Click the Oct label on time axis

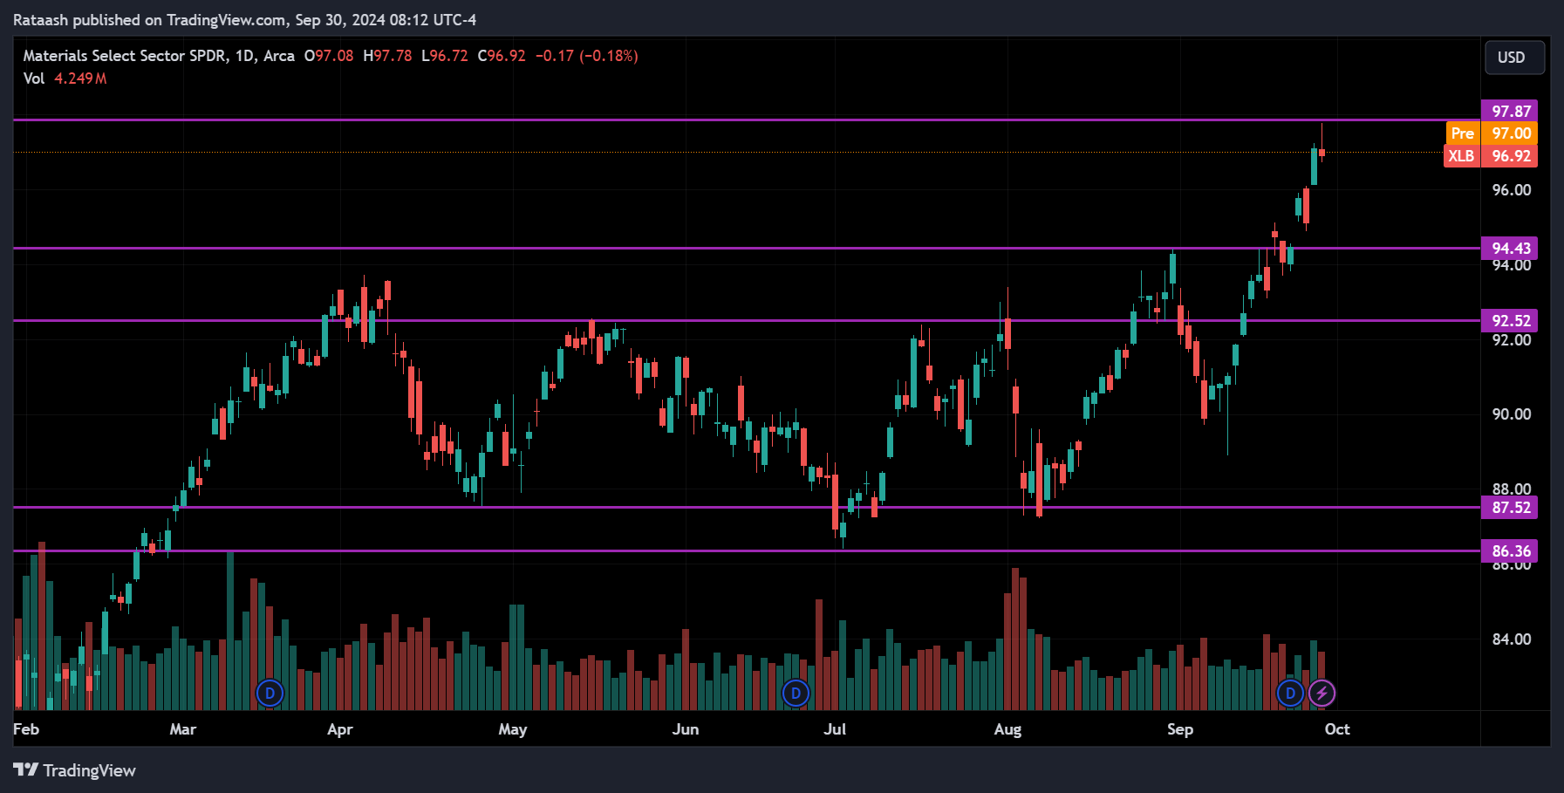coord(1337,729)
